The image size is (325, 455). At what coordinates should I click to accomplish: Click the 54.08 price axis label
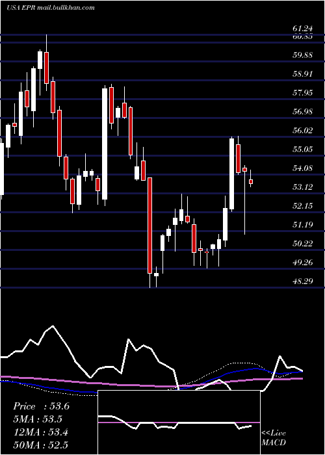pos(303,168)
